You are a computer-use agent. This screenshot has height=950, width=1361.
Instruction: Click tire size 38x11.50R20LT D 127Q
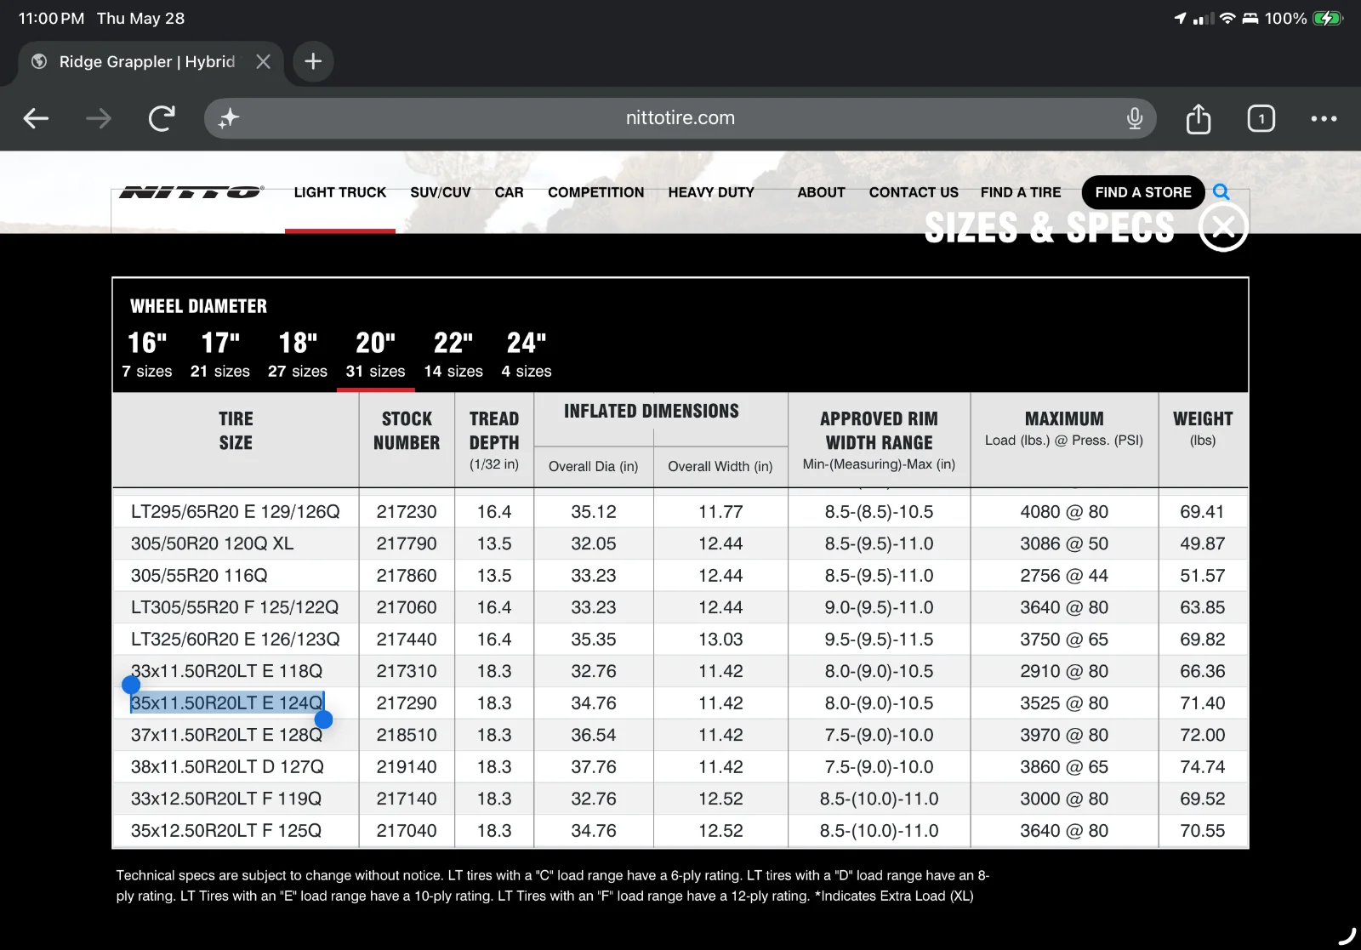click(228, 767)
